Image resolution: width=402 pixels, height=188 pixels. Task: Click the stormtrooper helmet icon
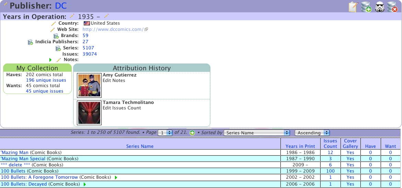(379, 7)
